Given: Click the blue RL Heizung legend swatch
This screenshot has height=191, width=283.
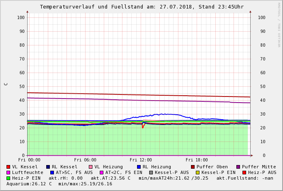Looking at the screenshot, I should pyautogui.click(x=139, y=167).
